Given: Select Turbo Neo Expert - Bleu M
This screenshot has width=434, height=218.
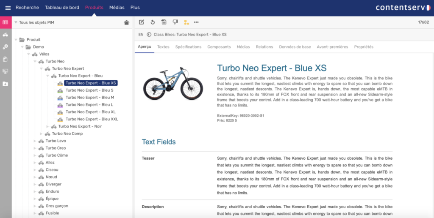Looking at the screenshot, I should point(89,98).
